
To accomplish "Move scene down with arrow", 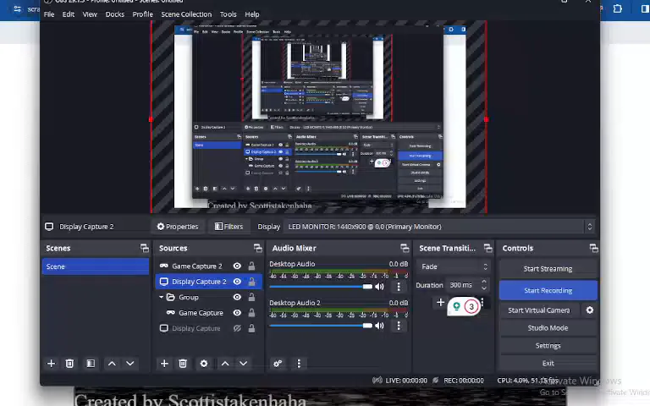I will [130, 364].
